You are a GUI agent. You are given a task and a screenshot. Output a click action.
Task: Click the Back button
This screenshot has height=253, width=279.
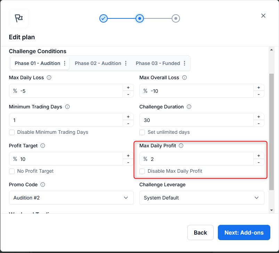(200, 232)
